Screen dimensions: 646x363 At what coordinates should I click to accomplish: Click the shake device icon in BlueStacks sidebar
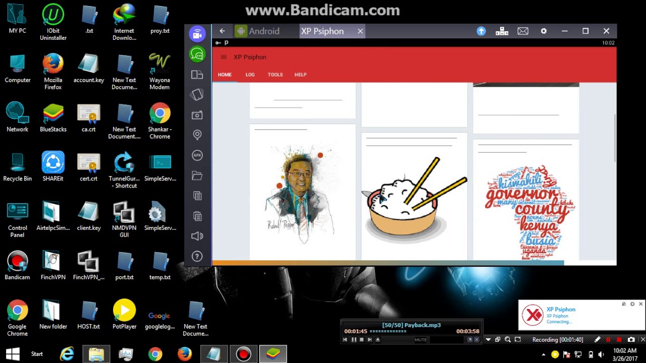tap(197, 95)
